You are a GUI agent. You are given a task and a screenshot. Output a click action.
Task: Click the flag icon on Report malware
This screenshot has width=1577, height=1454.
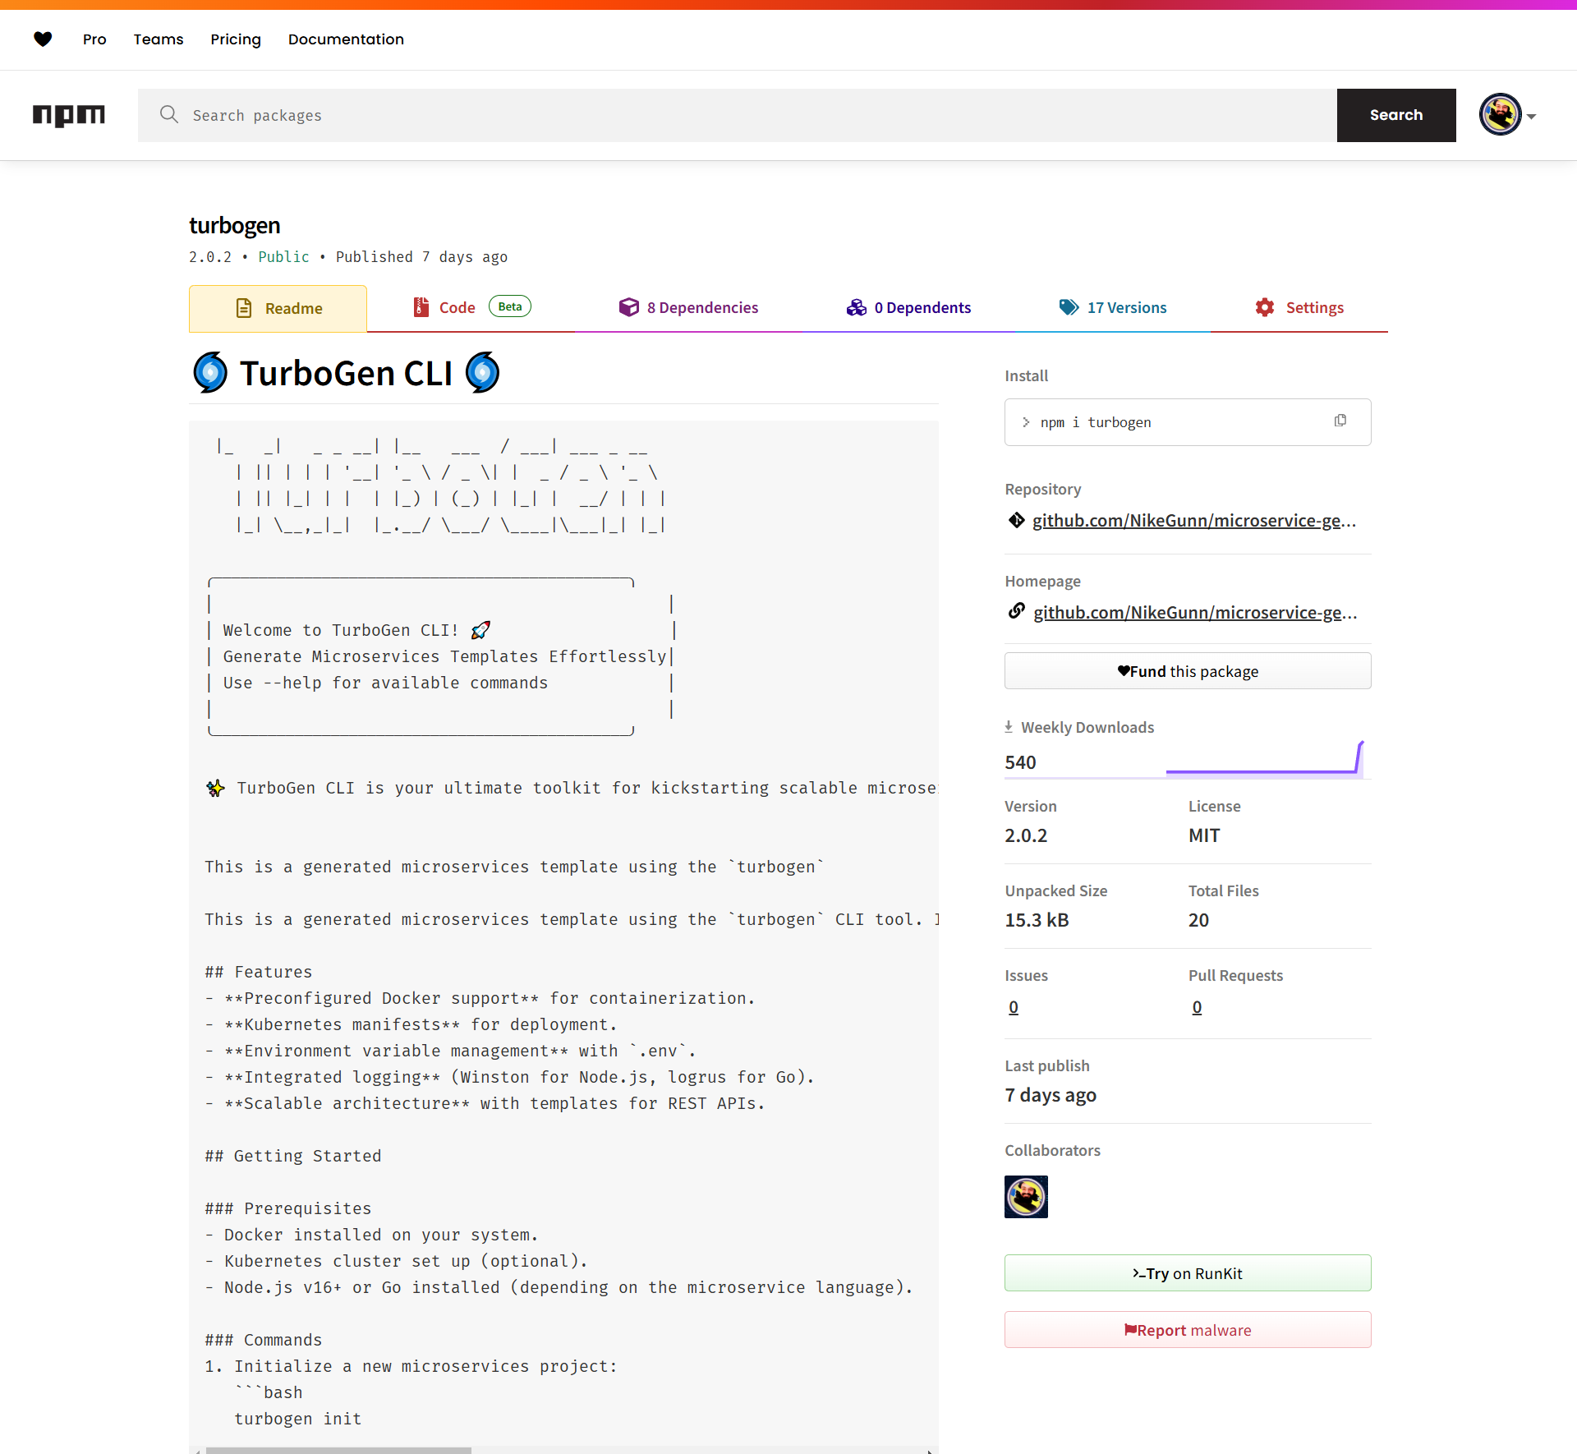[x=1130, y=1329]
